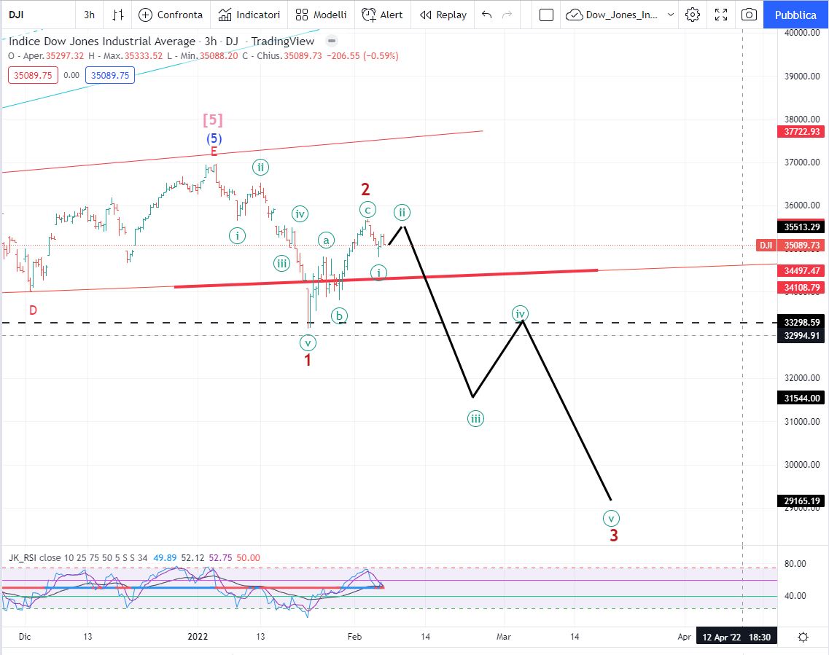Click the blue buy price 35089.75

pos(110,75)
